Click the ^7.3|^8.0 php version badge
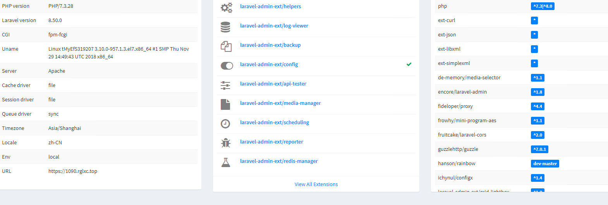This screenshot has height=205, width=608. coord(543,6)
